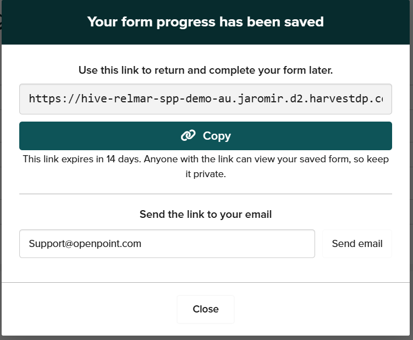The image size is (413, 340).
Task: Click the chain-link icon on the Copy button
Action: pyautogui.click(x=188, y=136)
